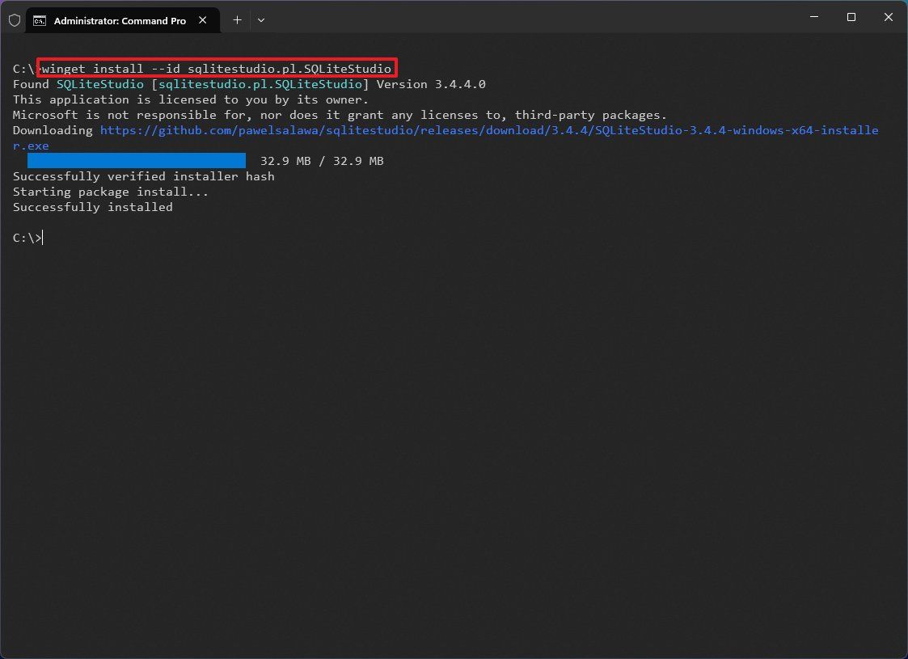Screen dimensions: 908x659
Task: Expand the new tab profile dropdown
Action: pos(261,20)
